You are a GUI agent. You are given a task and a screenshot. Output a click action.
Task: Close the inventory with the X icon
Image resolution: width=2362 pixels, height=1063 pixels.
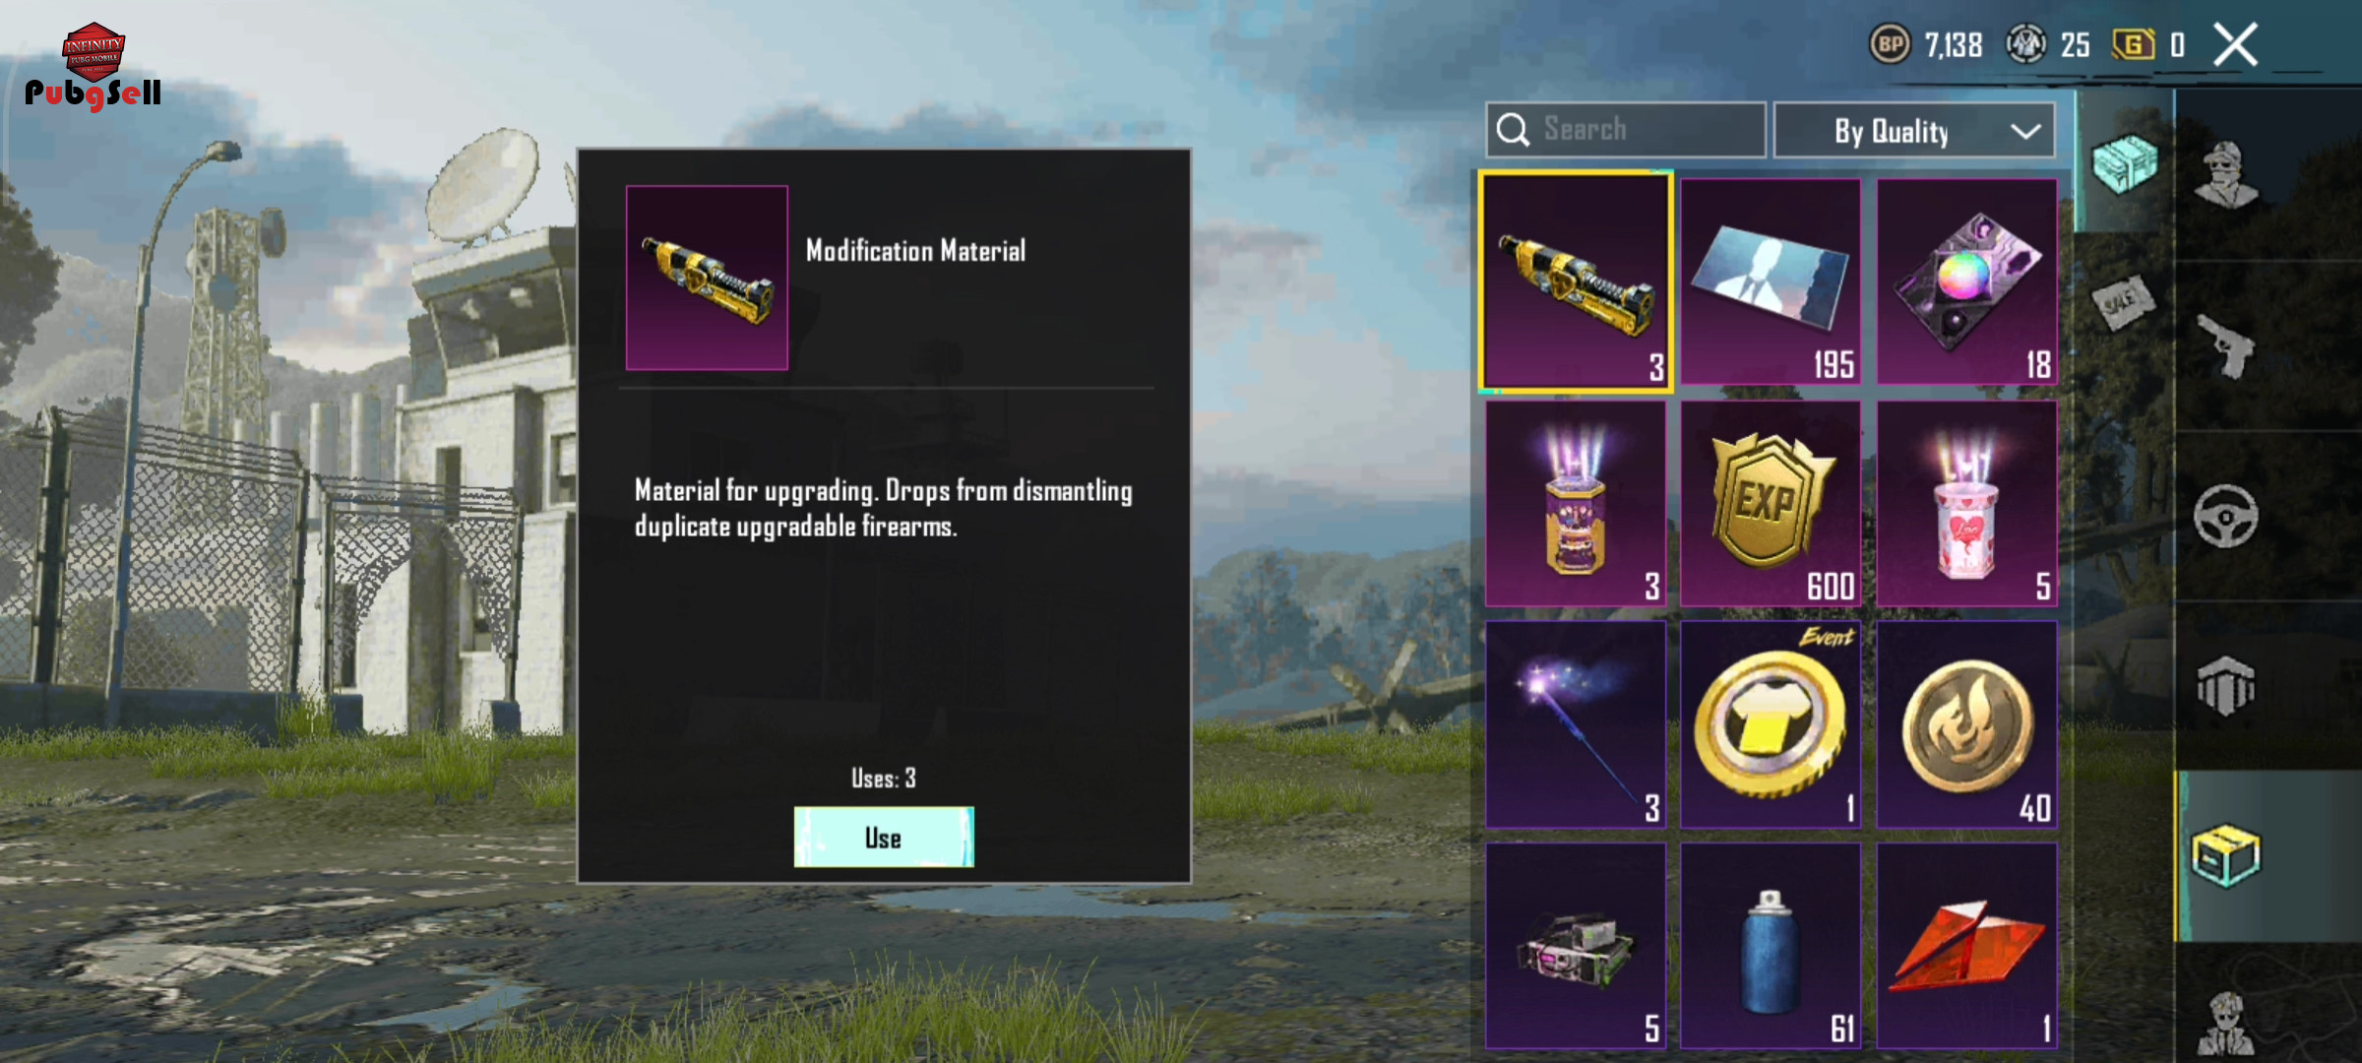point(2235,45)
